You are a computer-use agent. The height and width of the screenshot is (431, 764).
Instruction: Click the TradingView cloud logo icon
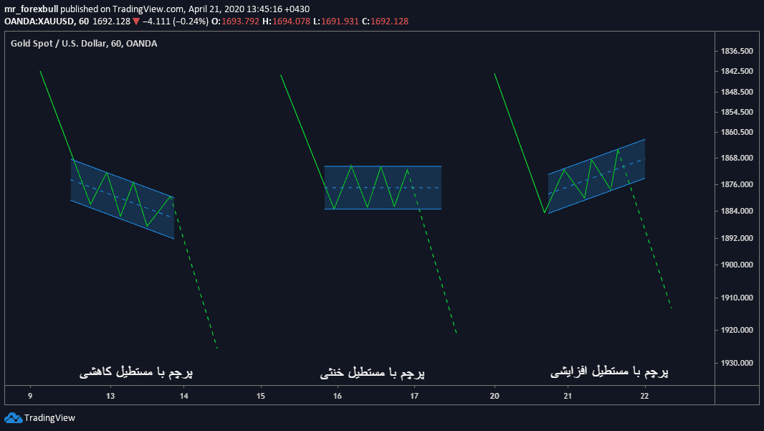point(12,418)
